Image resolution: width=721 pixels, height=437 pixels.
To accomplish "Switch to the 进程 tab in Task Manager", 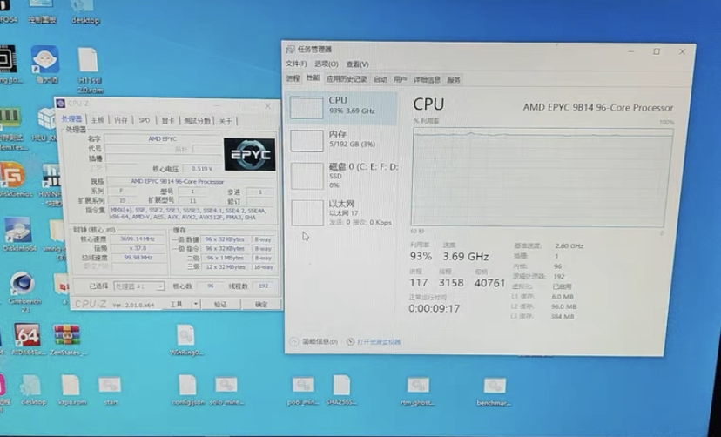I will [293, 78].
